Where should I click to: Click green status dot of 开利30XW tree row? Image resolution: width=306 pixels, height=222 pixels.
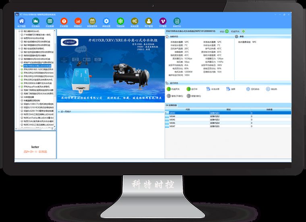click(22, 83)
